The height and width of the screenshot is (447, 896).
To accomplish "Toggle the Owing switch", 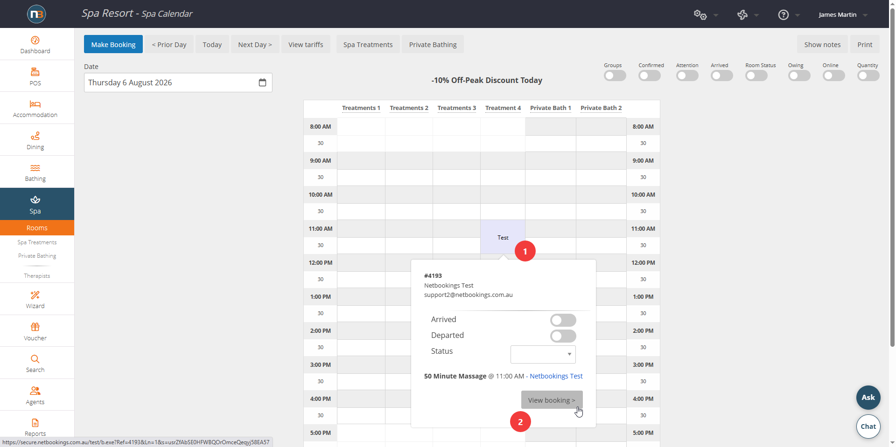I will click(x=799, y=76).
